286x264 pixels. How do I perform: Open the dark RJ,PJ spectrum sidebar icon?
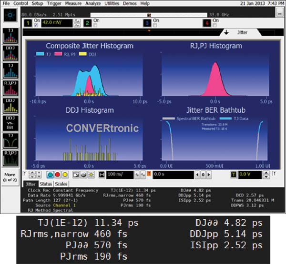pyautogui.click(x=10, y=158)
